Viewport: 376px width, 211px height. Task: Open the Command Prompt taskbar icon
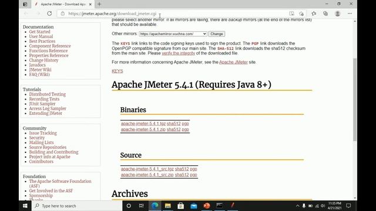[219, 206]
